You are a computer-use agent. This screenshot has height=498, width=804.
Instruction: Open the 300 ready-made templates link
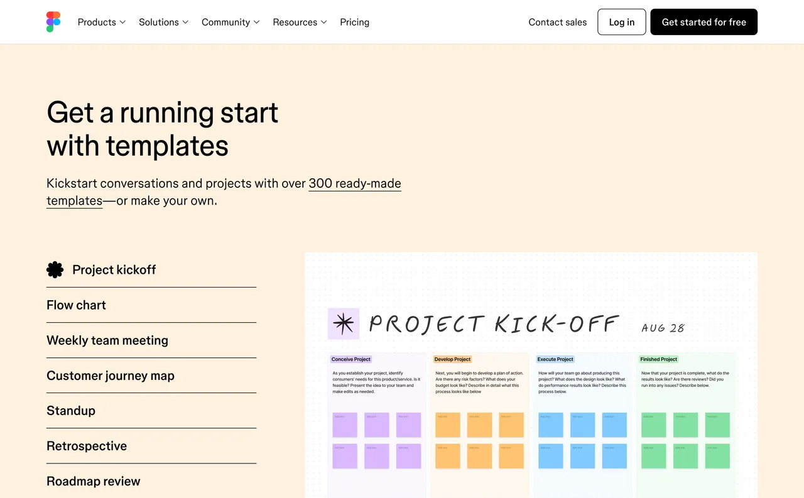click(x=354, y=183)
